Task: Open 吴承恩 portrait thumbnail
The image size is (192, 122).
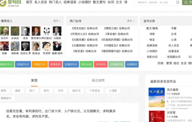Action: (15, 31)
